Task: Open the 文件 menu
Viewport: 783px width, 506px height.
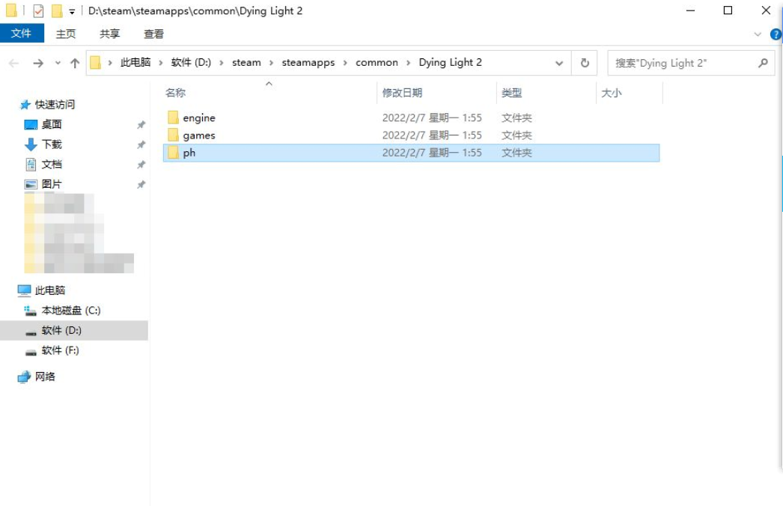Action: [22, 34]
